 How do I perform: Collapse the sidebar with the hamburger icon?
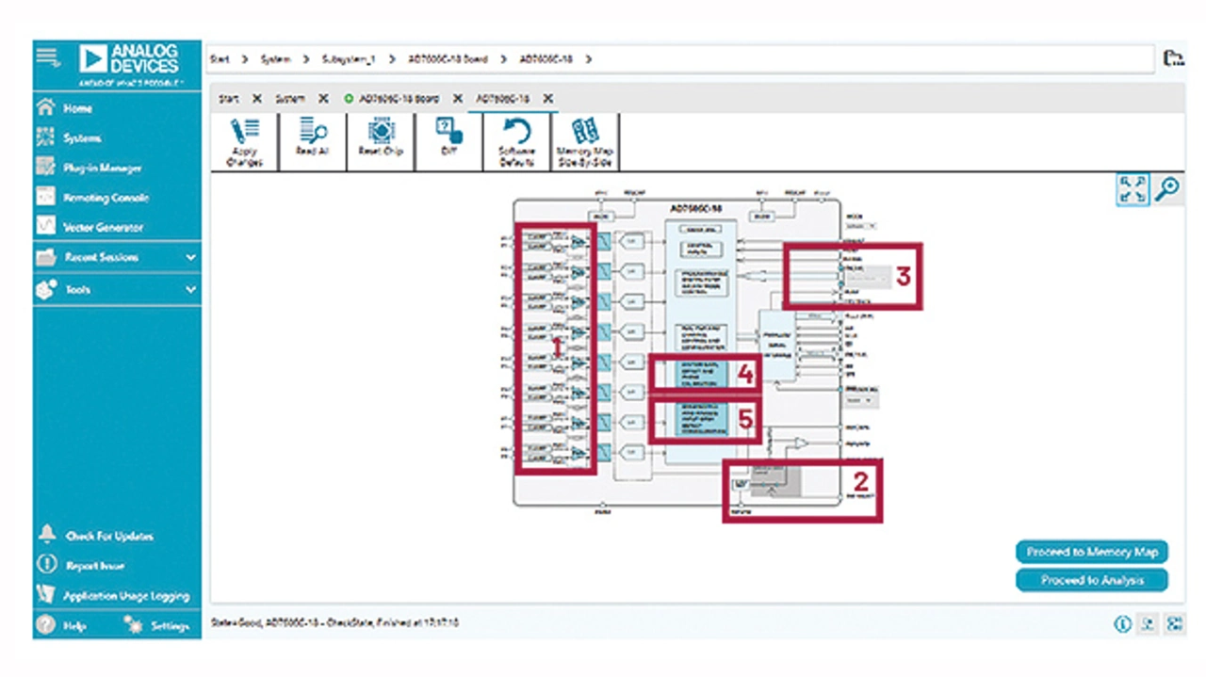(47, 57)
